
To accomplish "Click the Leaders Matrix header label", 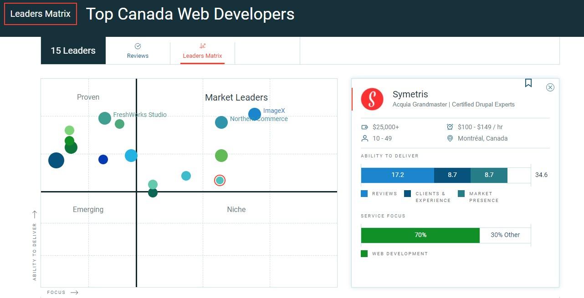I will click(41, 14).
